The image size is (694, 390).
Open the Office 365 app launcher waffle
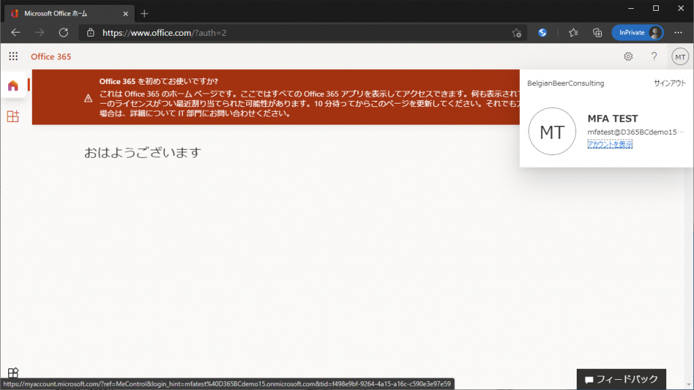14,56
